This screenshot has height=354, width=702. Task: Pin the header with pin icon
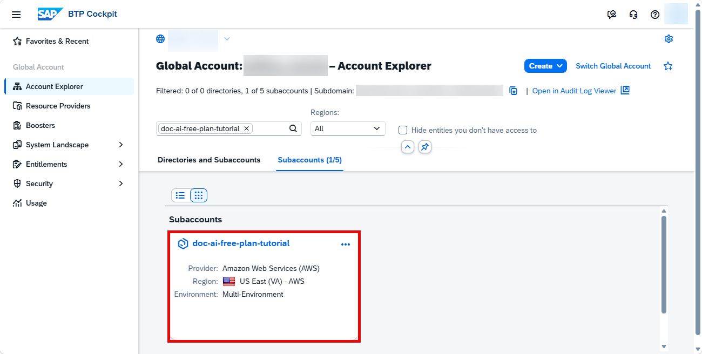pyautogui.click(x=425, y=147)
